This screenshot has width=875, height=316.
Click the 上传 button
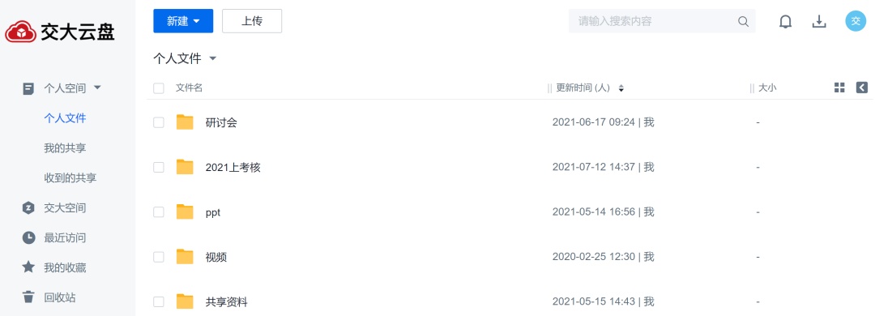[x=252, y=21]
